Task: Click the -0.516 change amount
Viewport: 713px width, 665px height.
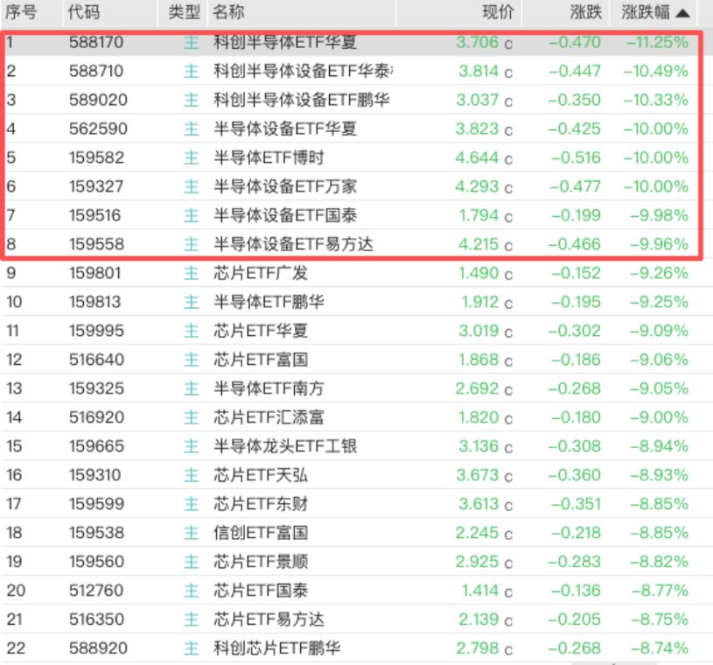Action: coord(576,157)
